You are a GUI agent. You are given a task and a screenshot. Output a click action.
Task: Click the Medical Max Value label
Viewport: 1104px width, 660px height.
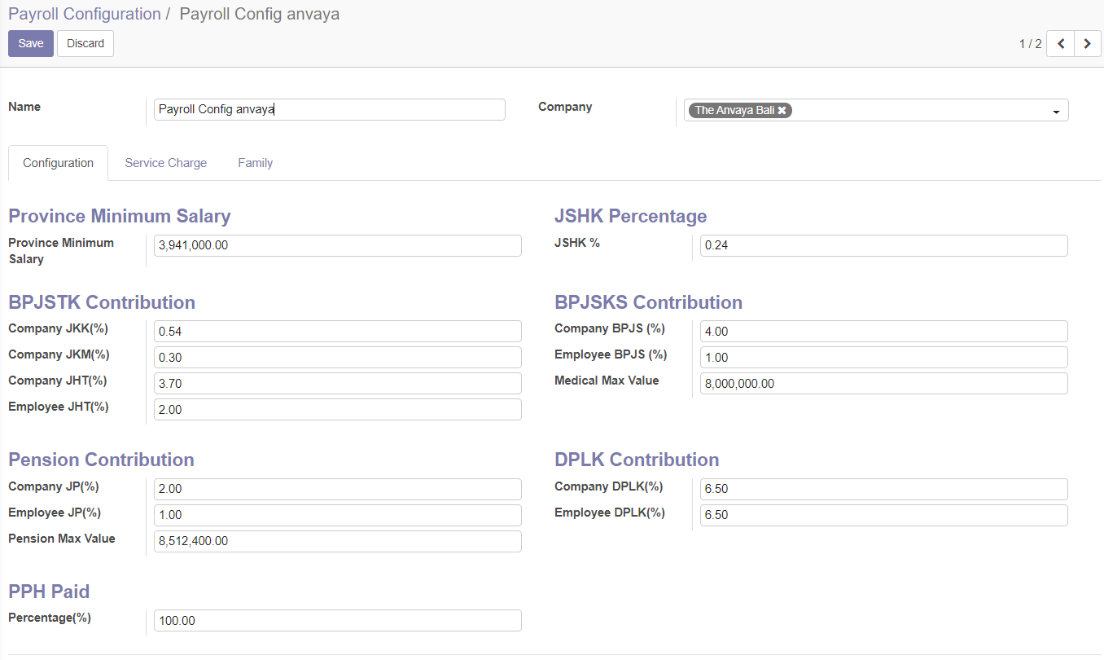coord(607,381)
